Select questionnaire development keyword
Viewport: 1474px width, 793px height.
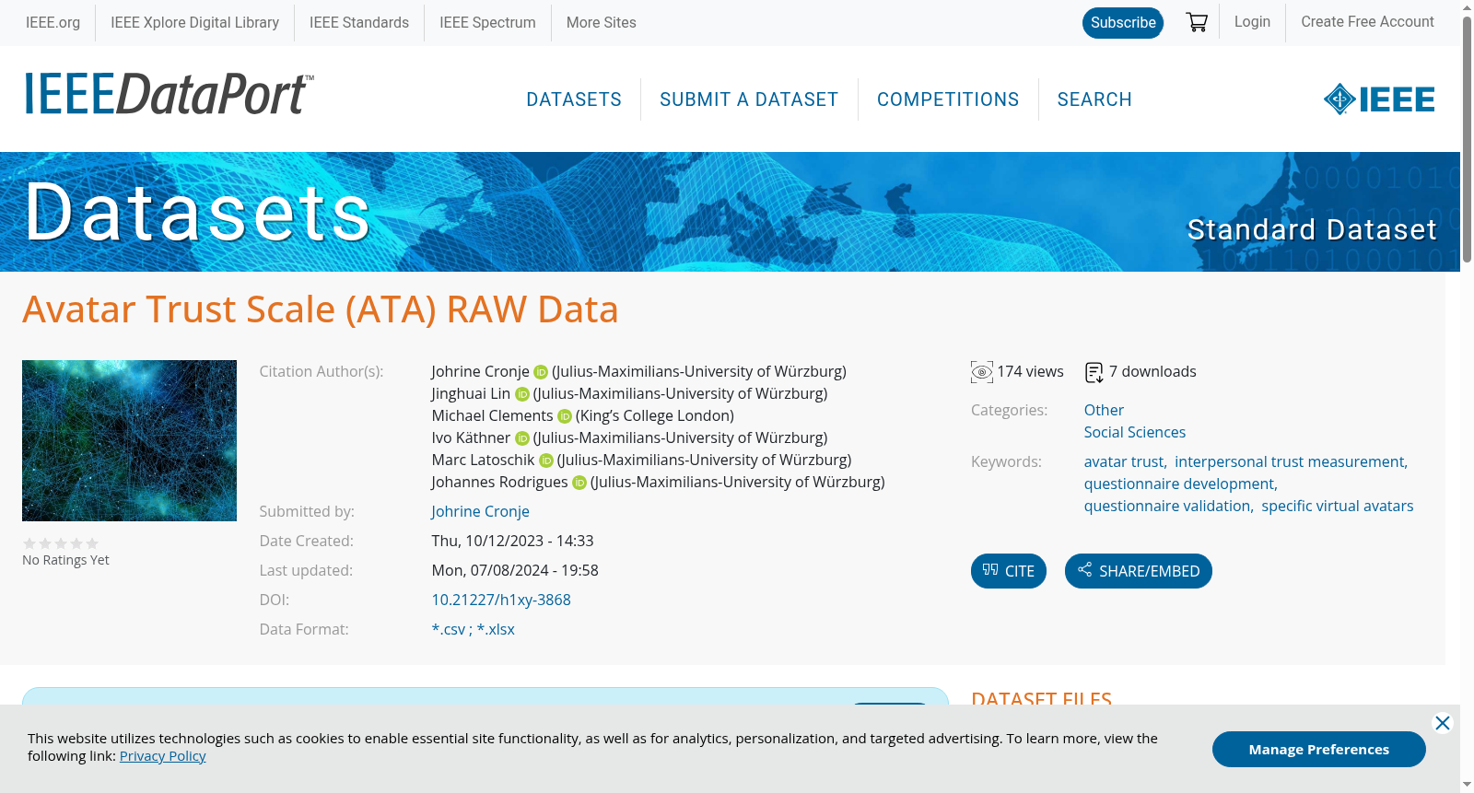1180,484
